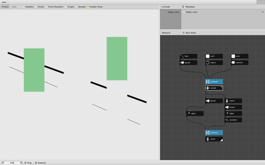Increase frame number with right stepper arrow
The image size is (265, 165).
(21, 163)
